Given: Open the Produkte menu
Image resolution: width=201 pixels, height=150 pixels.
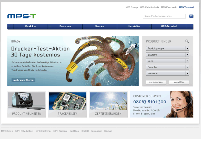Looking at the screenshot, I should [x=30, y=26].
